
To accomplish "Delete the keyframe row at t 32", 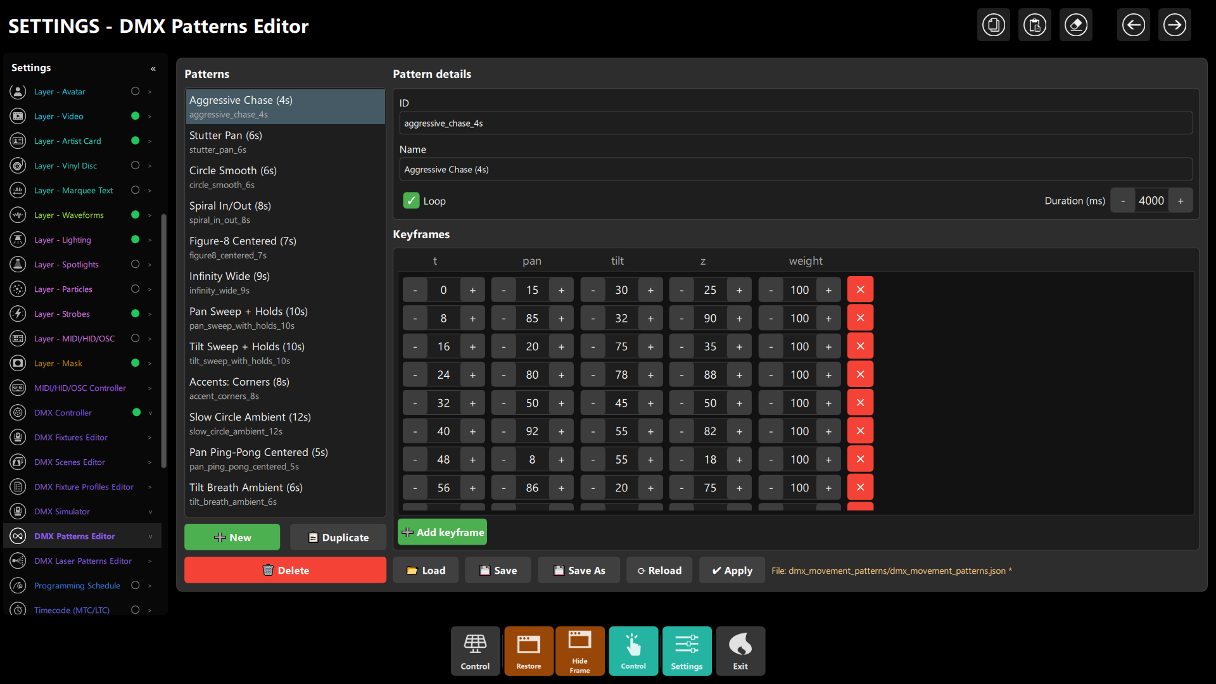I will pos(860,403).
